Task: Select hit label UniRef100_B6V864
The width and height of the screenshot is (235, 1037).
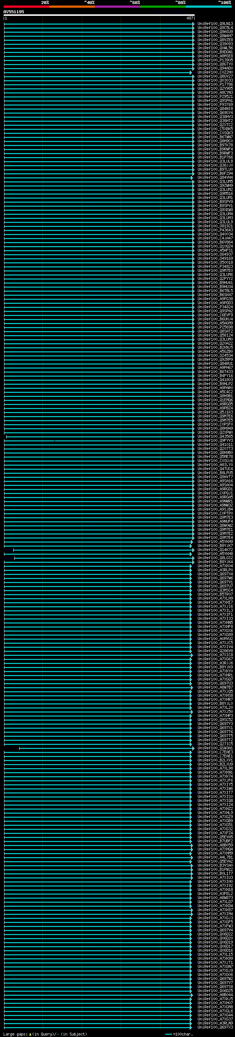Action: click(215, 242)
